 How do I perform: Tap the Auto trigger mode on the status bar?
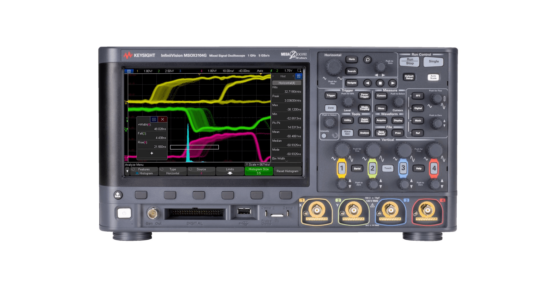click(260, 71)
